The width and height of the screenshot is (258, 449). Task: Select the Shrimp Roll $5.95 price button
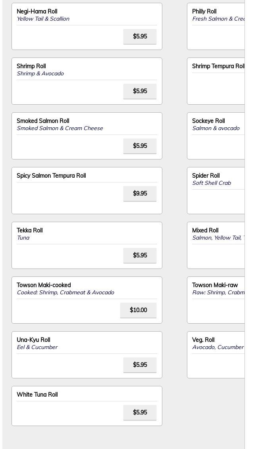point(140,91)
